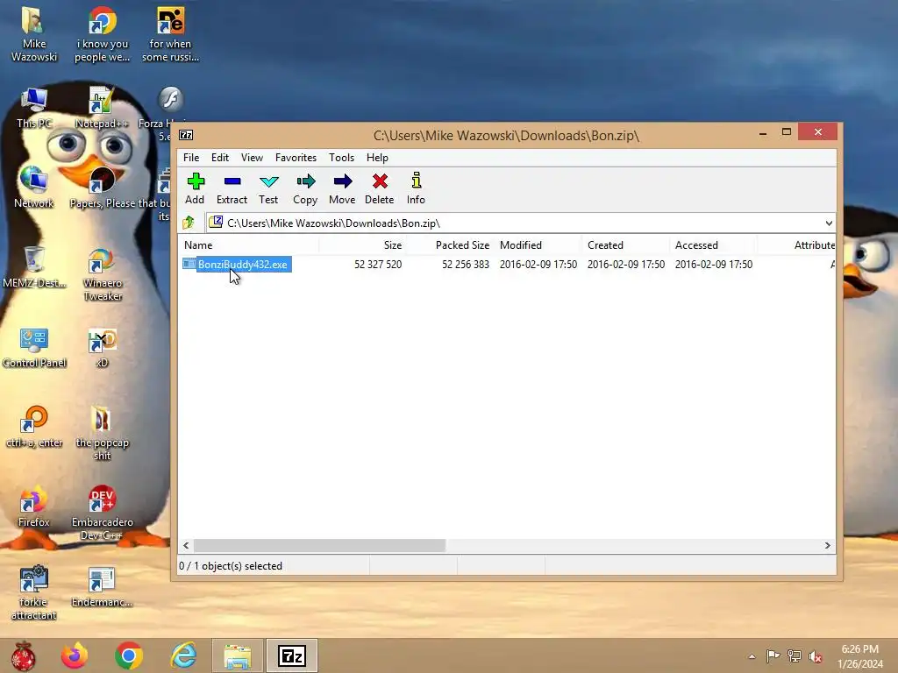Screen dimensions: 898x673
Task: Open Firefox from the taskbar
Action: 75,655
